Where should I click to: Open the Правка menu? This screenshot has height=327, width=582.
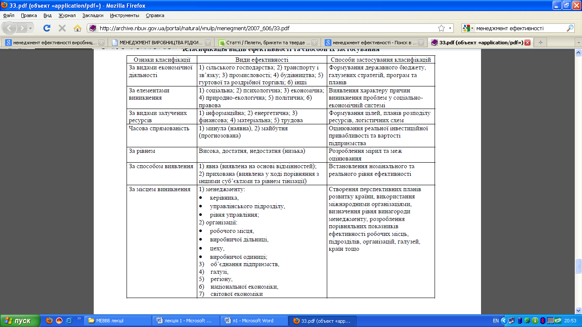coord(29,15)
